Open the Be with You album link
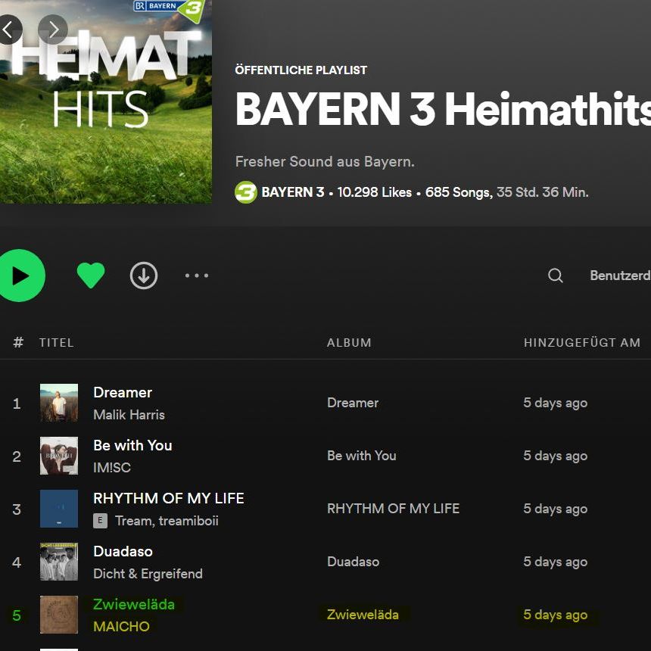The width and height of the screenshot is (651, 651). 362,456
